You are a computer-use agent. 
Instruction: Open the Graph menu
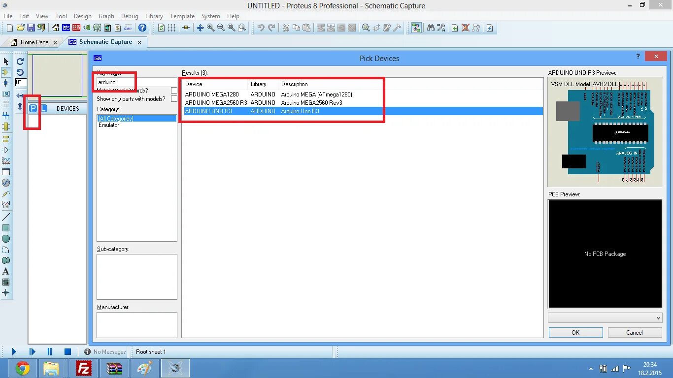106,16
